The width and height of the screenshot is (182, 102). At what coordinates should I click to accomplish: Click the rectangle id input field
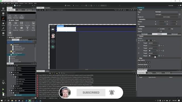167,14
